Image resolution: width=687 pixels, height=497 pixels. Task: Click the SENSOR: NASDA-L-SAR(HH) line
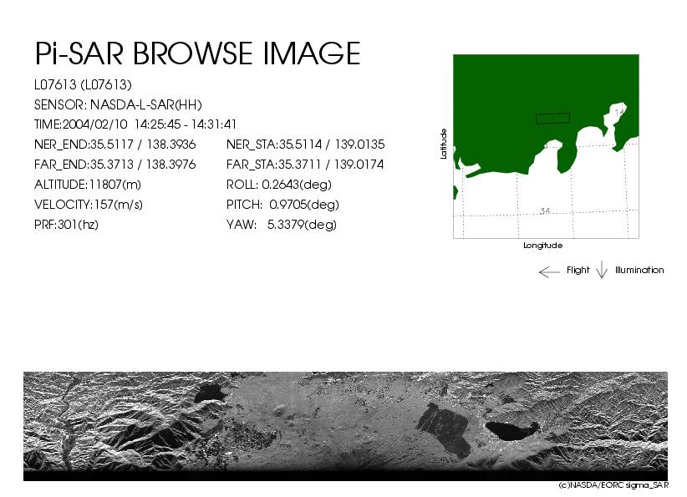coord(118,104)
